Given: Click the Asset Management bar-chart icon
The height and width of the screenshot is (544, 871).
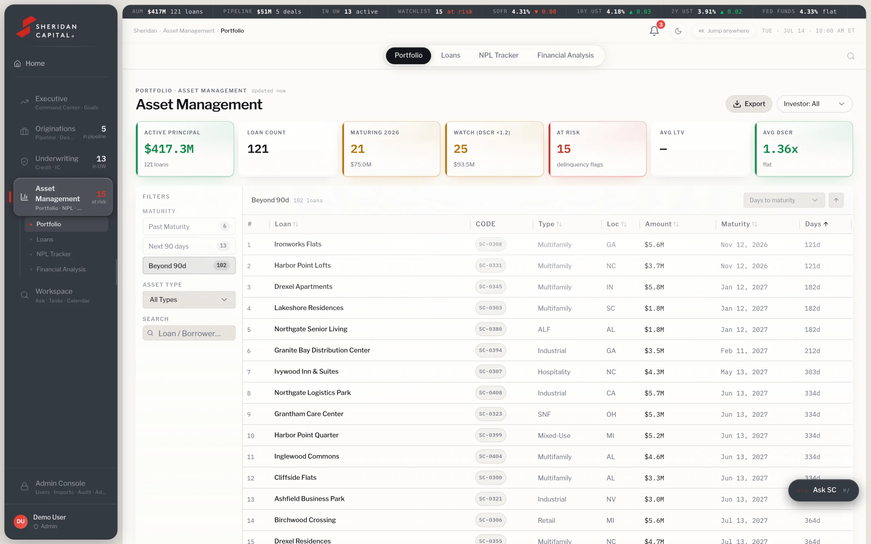Looking at the screenshot, I should click(24, 197).
